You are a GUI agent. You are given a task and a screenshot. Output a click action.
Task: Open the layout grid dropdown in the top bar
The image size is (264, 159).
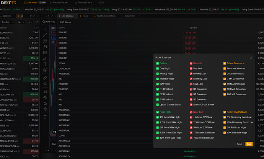(101, 3)
